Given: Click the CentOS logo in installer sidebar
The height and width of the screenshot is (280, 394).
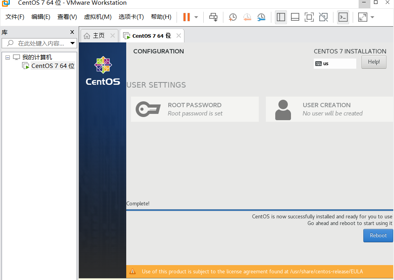Looking at the screenshot, I should (x=103, y=71).
